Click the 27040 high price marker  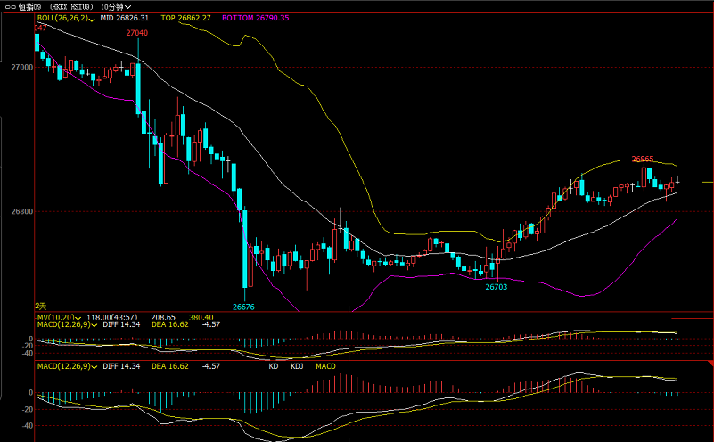pyautogui.click(x=136, y=33)
